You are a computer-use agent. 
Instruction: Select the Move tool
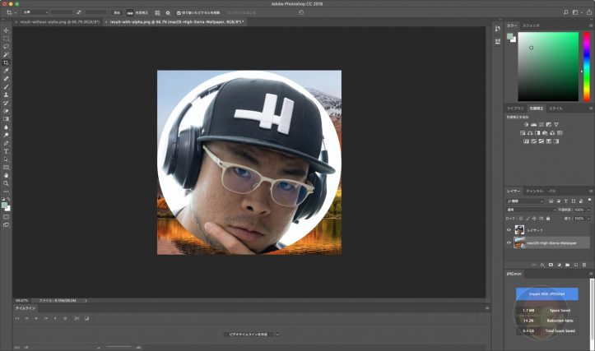click(x=7, y=30)
